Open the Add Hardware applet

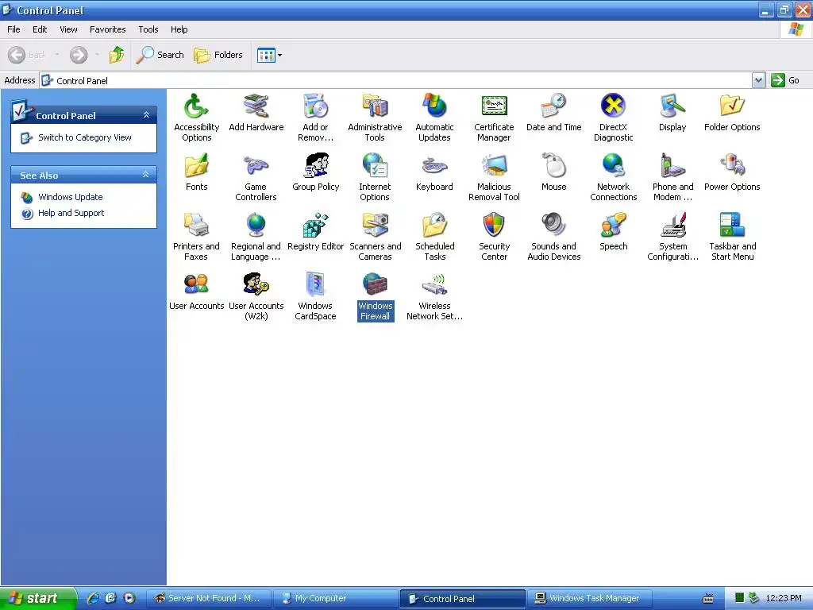click(x=256, y=106)
